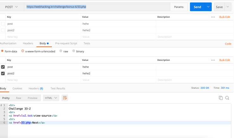The height and width of the screenshot is (138, 234).
Task: Select the form-data radio button
Action: [x=2, y=51]
